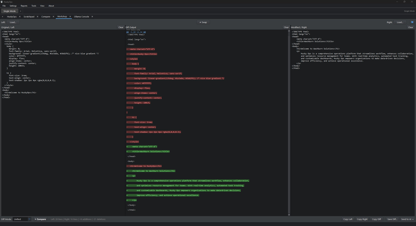Click Save Diff... button

[x=392, y=219]
